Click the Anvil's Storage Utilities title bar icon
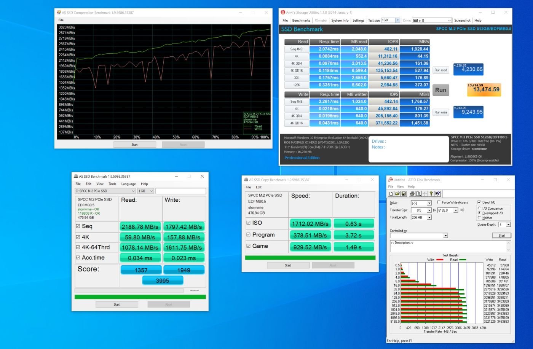Screen dimensions: 533x349 click(x=283, y=12)
